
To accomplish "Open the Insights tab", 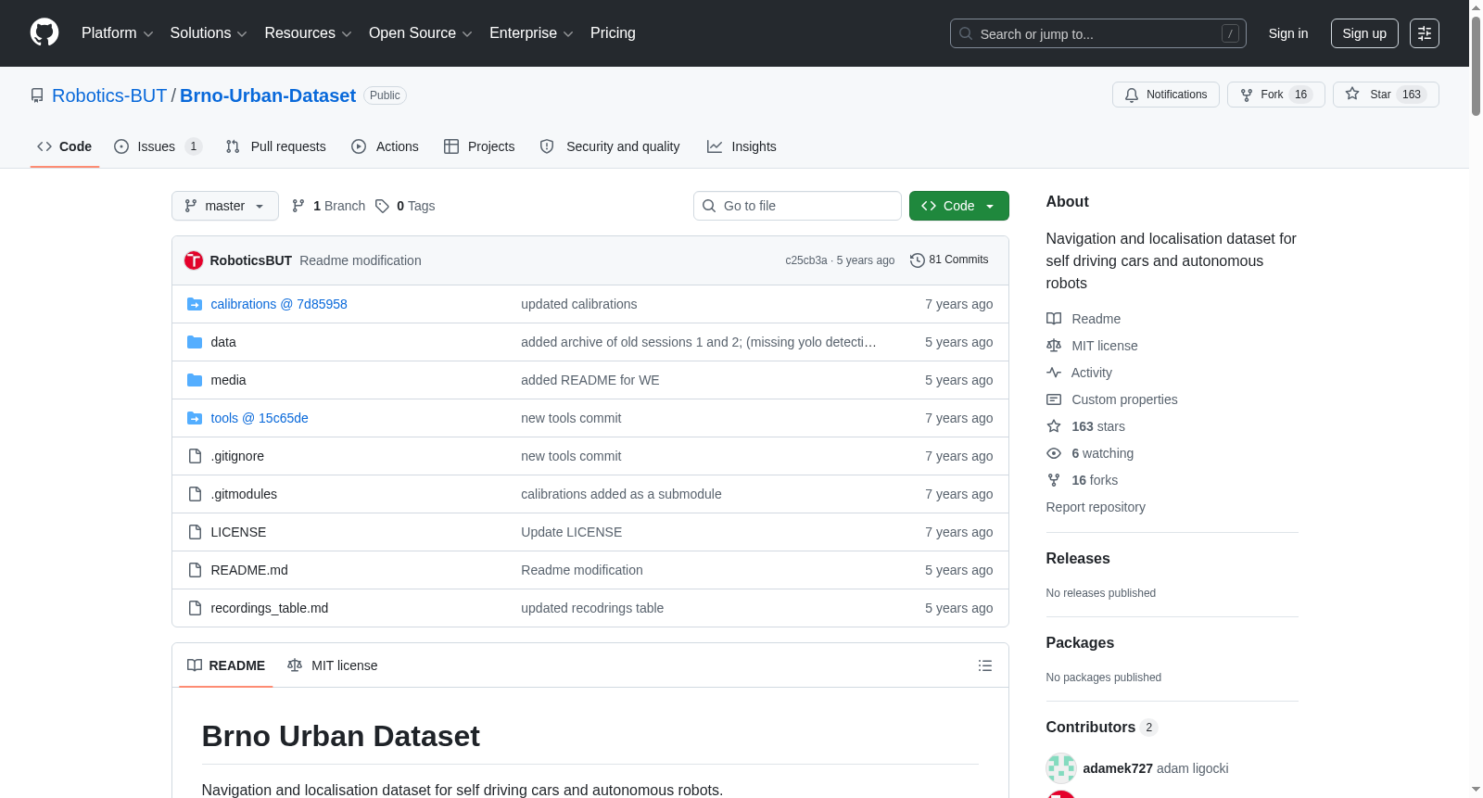I will tap(741, 146).
